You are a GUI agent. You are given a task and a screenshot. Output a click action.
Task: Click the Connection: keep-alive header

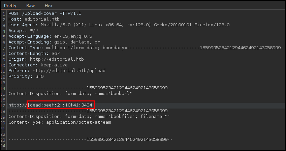tap(38, 65)
